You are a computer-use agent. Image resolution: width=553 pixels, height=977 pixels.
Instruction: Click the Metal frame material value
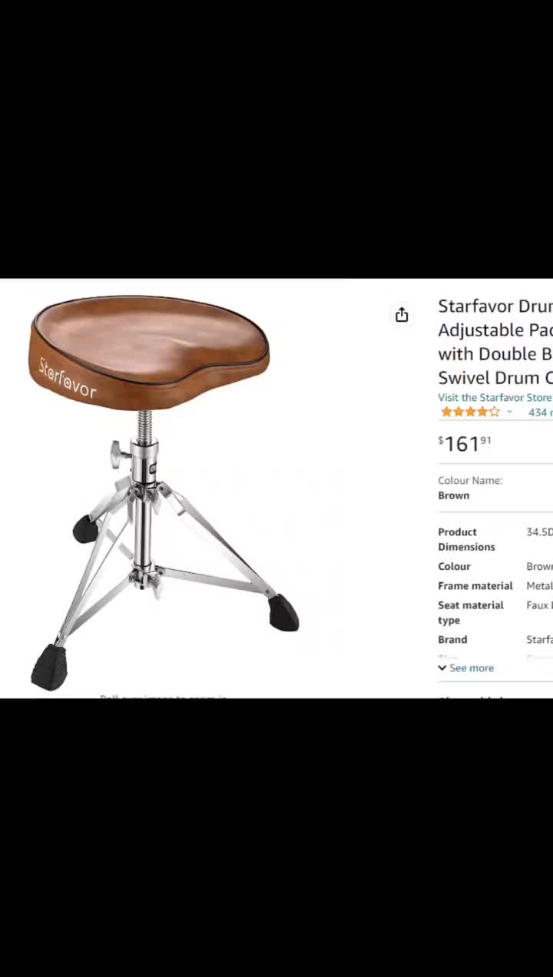click(539, 586)
